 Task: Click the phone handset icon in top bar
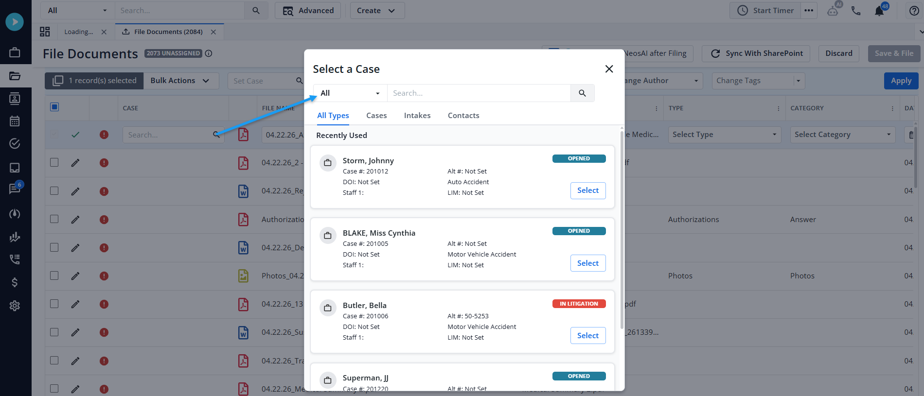coord(856,11)
